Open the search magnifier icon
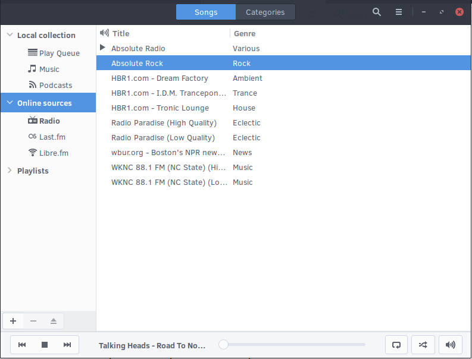This screenshot has width=472, height=359. 377,12
